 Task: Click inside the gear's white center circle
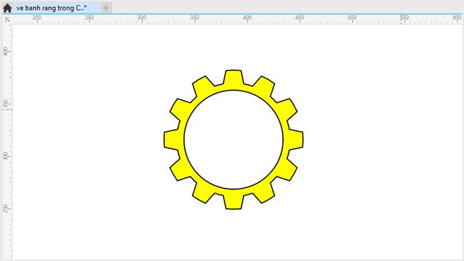pyautogui.click(x=233, y=140)
